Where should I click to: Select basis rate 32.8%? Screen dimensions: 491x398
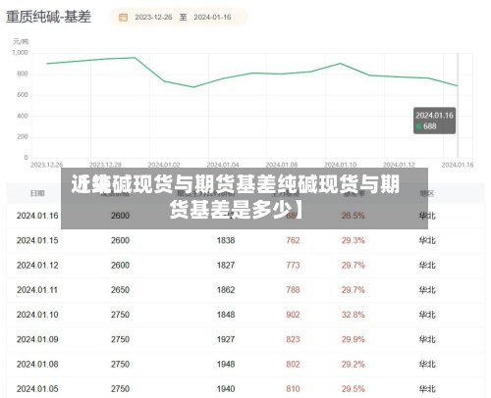(x=354, y=315)
